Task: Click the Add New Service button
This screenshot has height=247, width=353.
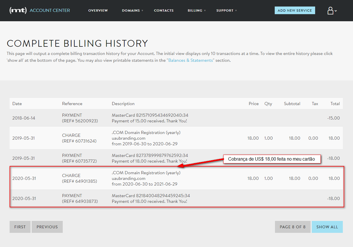Action: point(295,10)
